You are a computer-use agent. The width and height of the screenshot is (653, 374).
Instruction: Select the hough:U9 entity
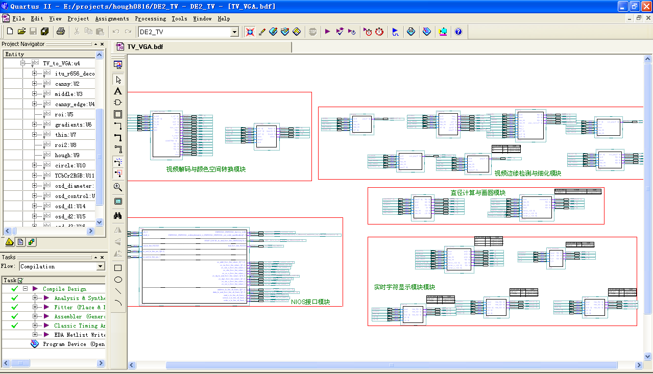pyautogui.click(x=67, y=155)
